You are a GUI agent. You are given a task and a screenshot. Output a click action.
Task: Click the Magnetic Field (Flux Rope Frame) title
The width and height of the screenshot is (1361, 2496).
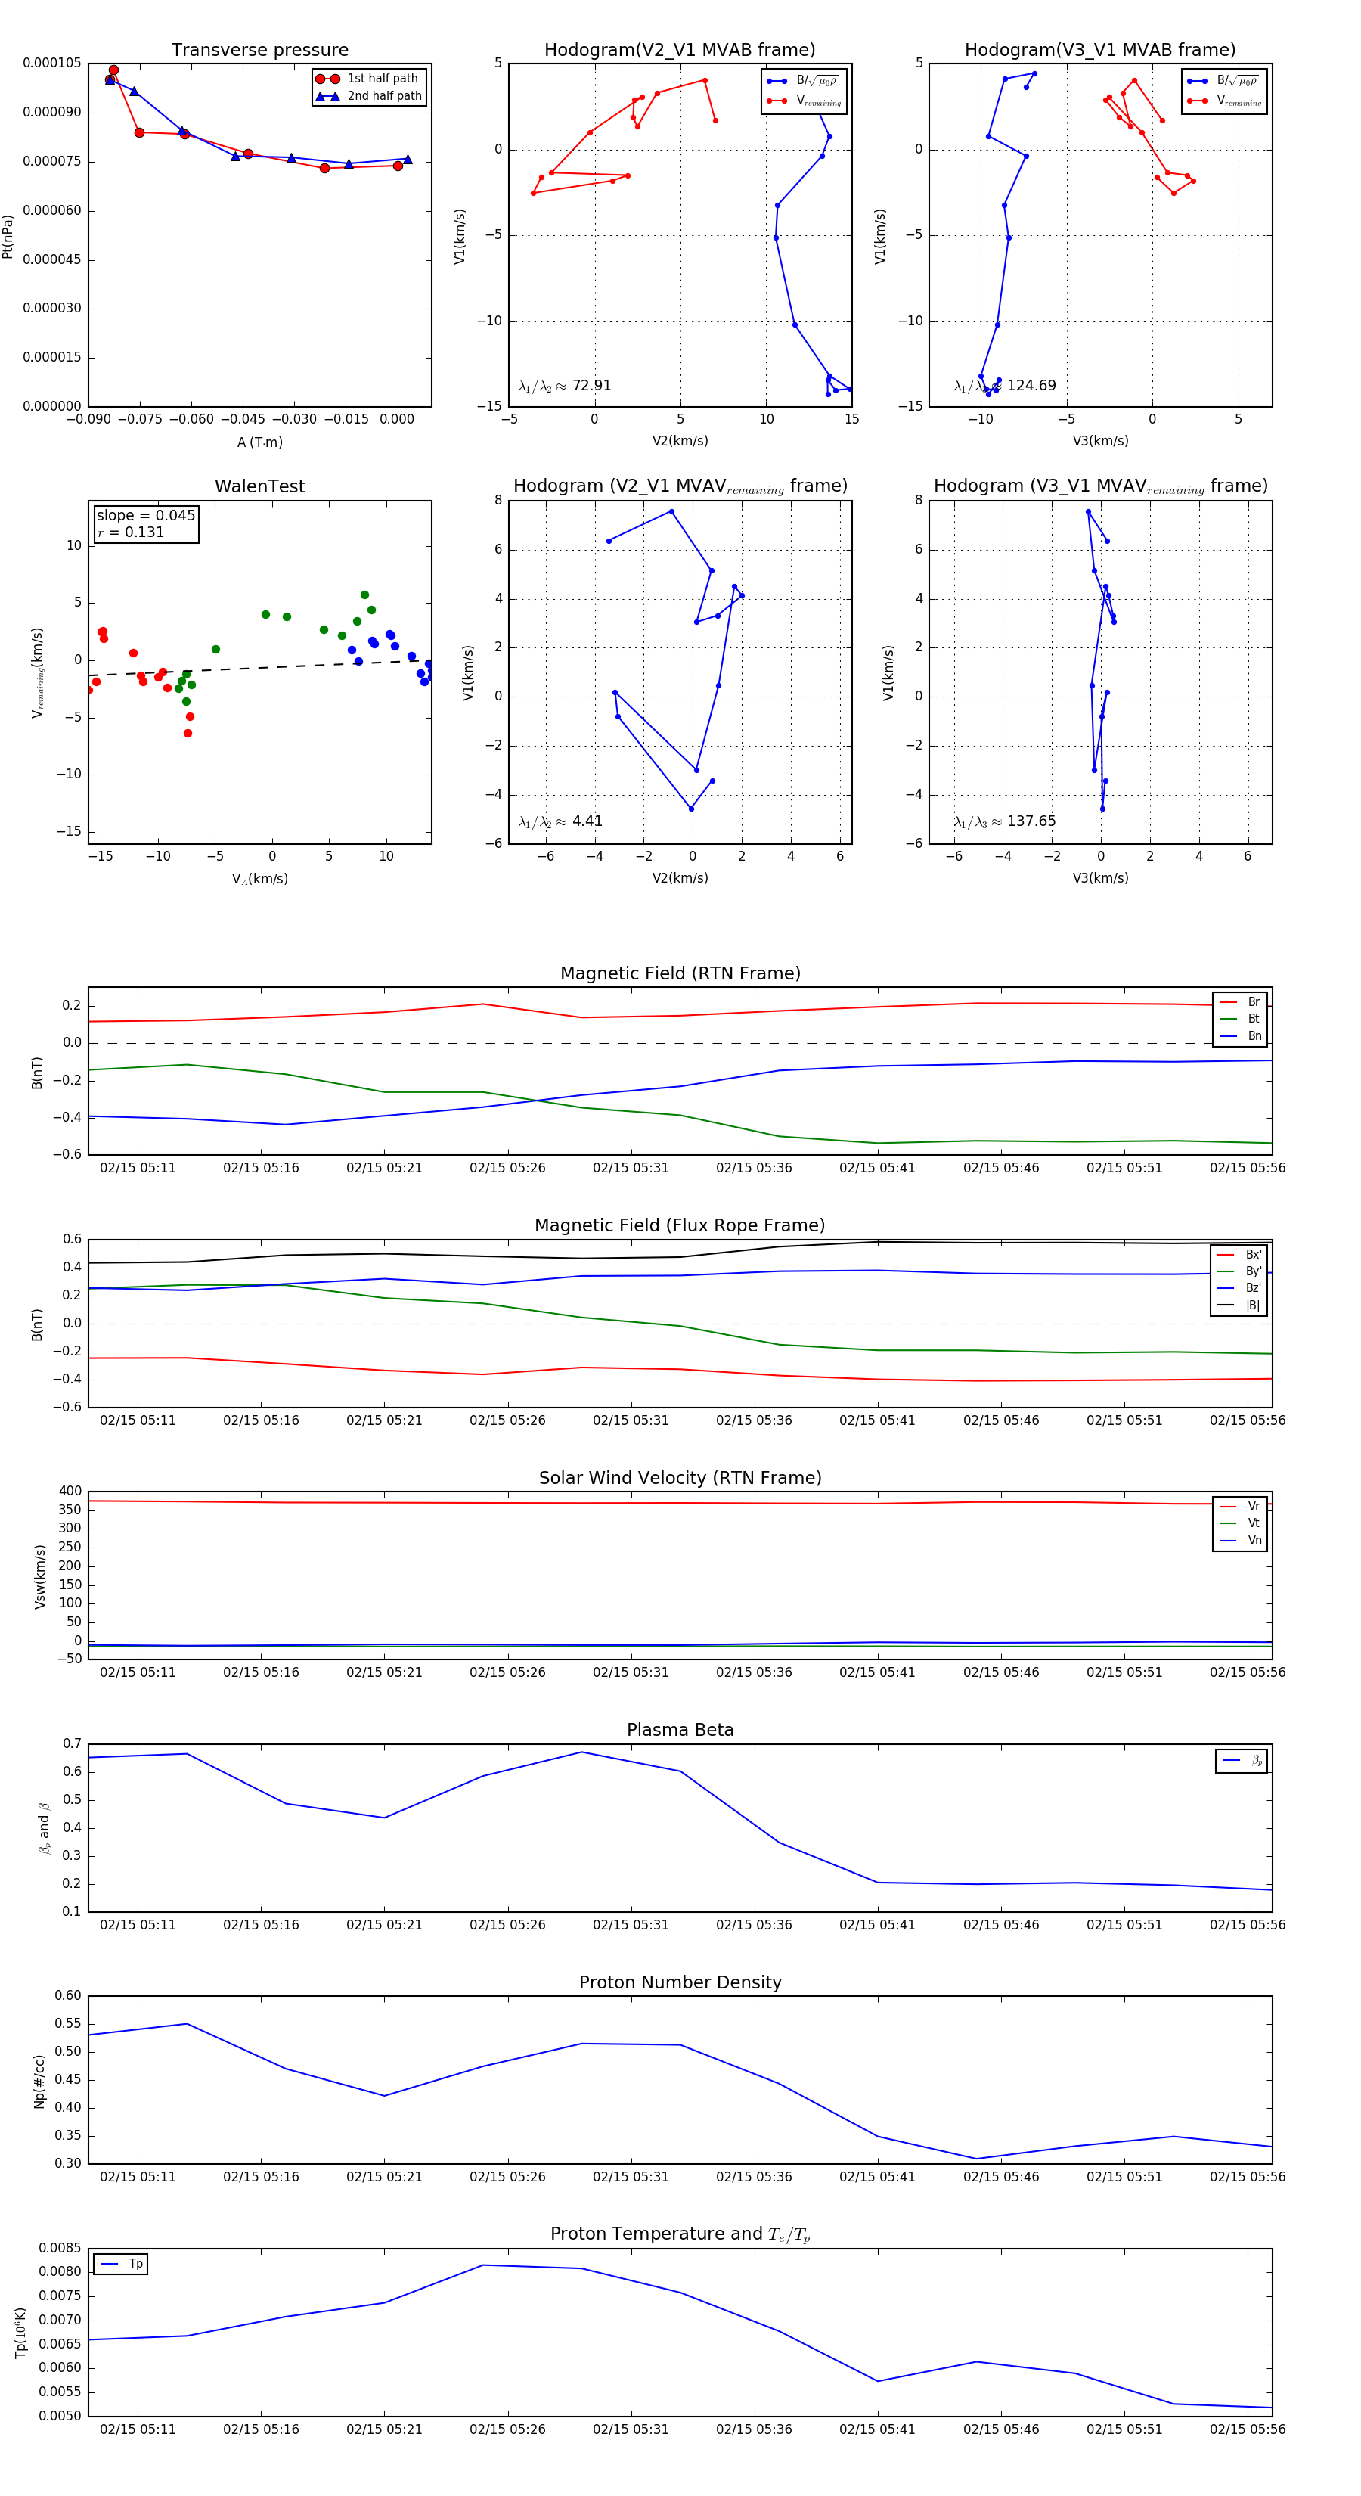(680, 1226)
